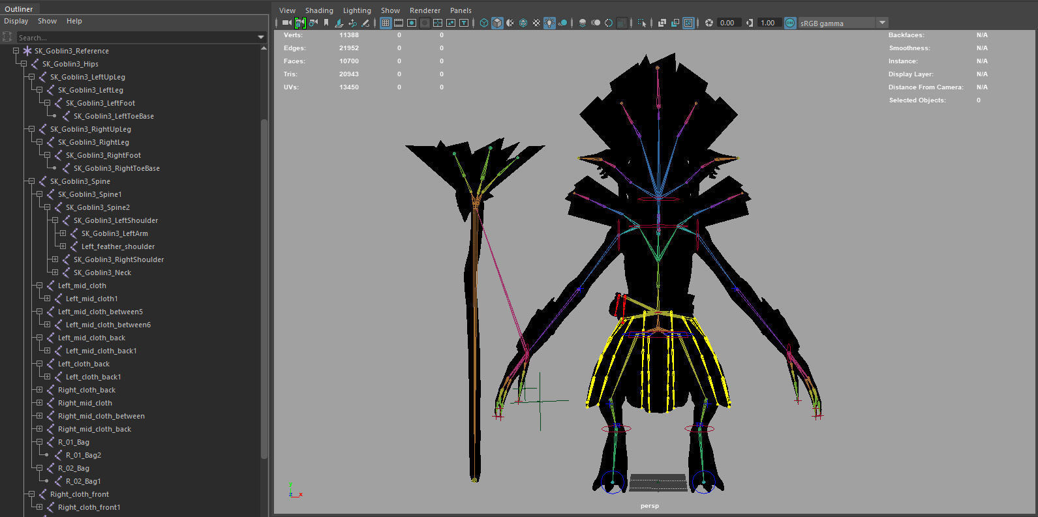Click Use Default Material icon
This screenshot has height=517, width=1038.
coord(510,23)
